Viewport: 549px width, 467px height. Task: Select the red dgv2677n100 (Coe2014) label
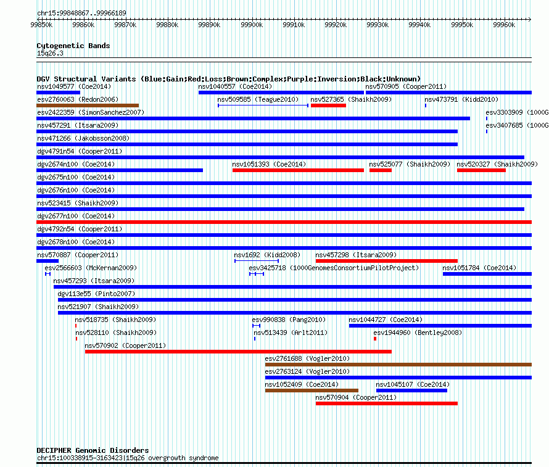[x=76, y=216]
